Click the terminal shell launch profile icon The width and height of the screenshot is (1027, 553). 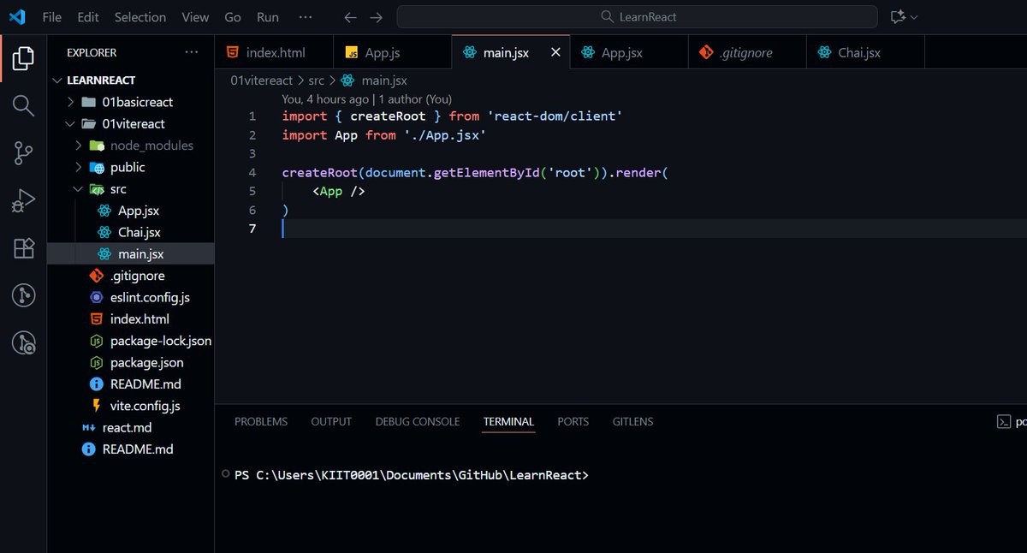(1004, 421)
